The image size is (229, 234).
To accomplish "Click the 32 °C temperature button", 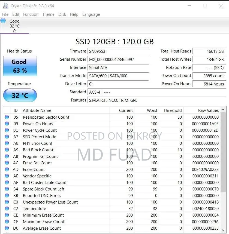I will point(20,95).
